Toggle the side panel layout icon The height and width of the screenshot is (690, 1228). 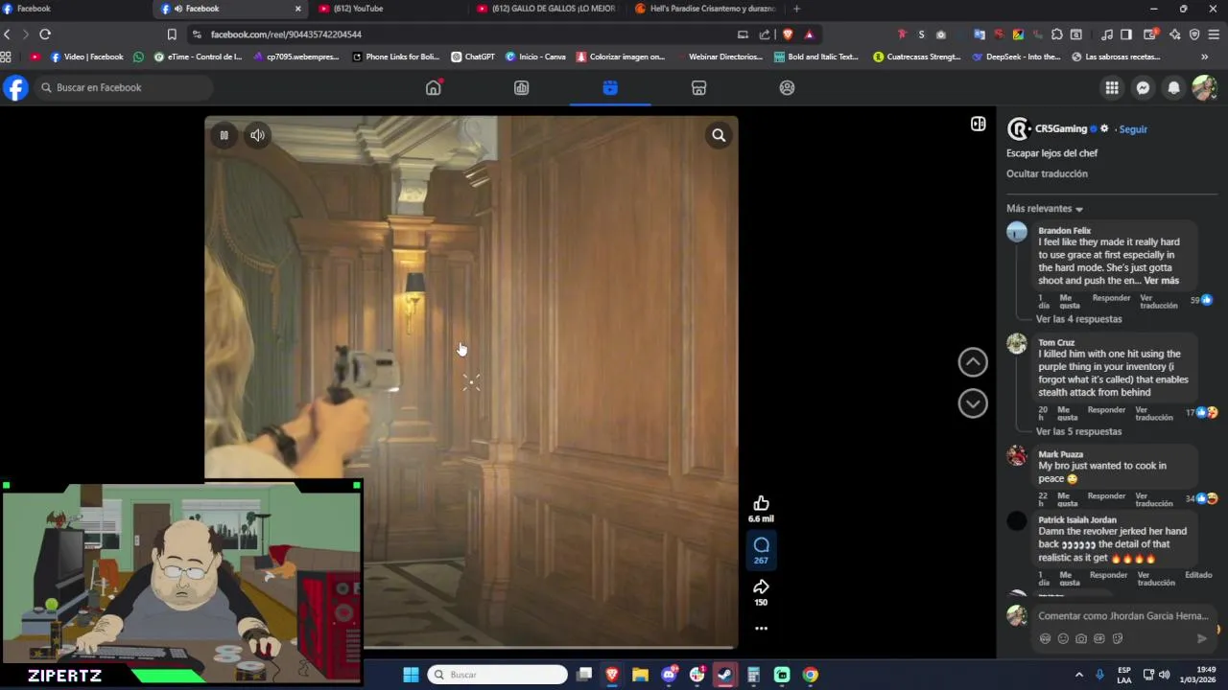pyautogui.click(x=978, y=124)
